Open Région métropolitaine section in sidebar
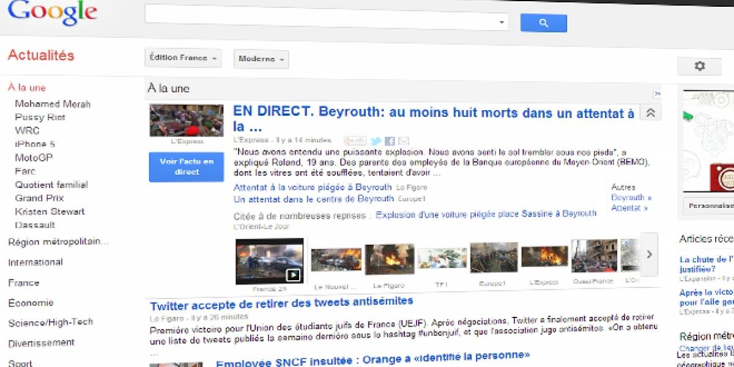The image size is (734, 367). point(58,242)
